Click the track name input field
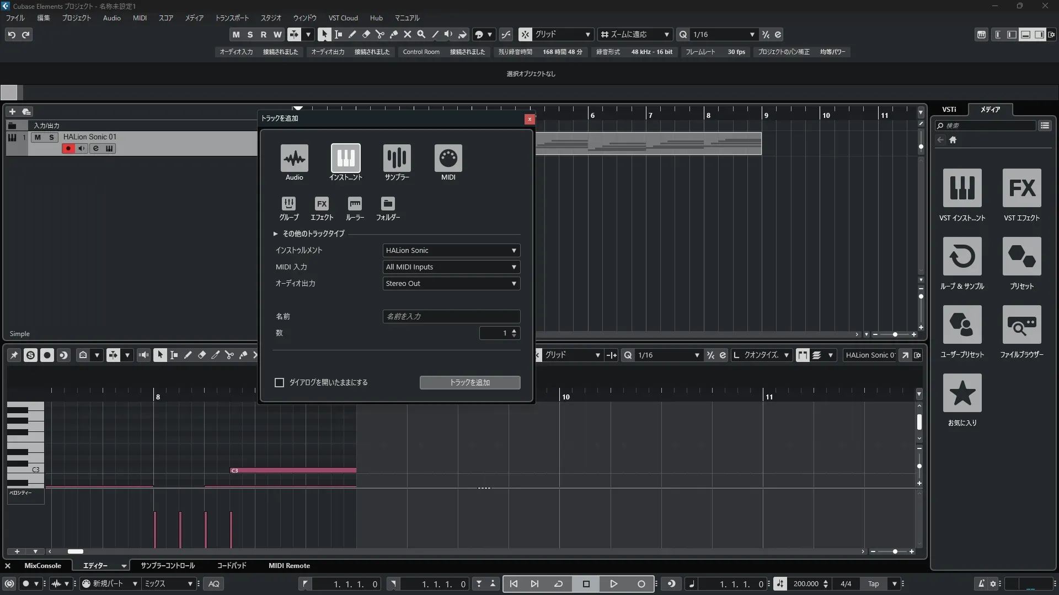Screen dimensions: 1059x595 451,317
